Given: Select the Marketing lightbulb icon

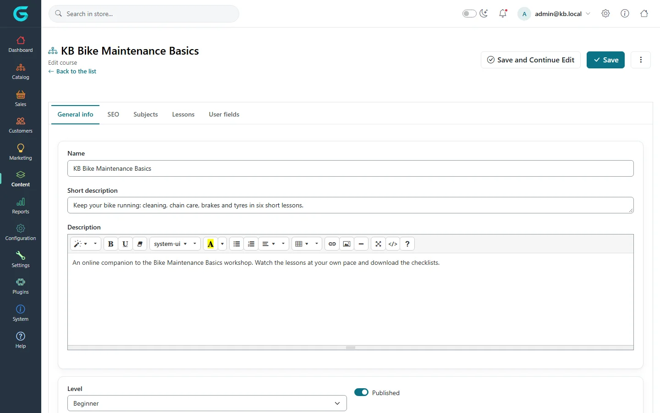Looking at the screenshot, I should click(21, 148).
